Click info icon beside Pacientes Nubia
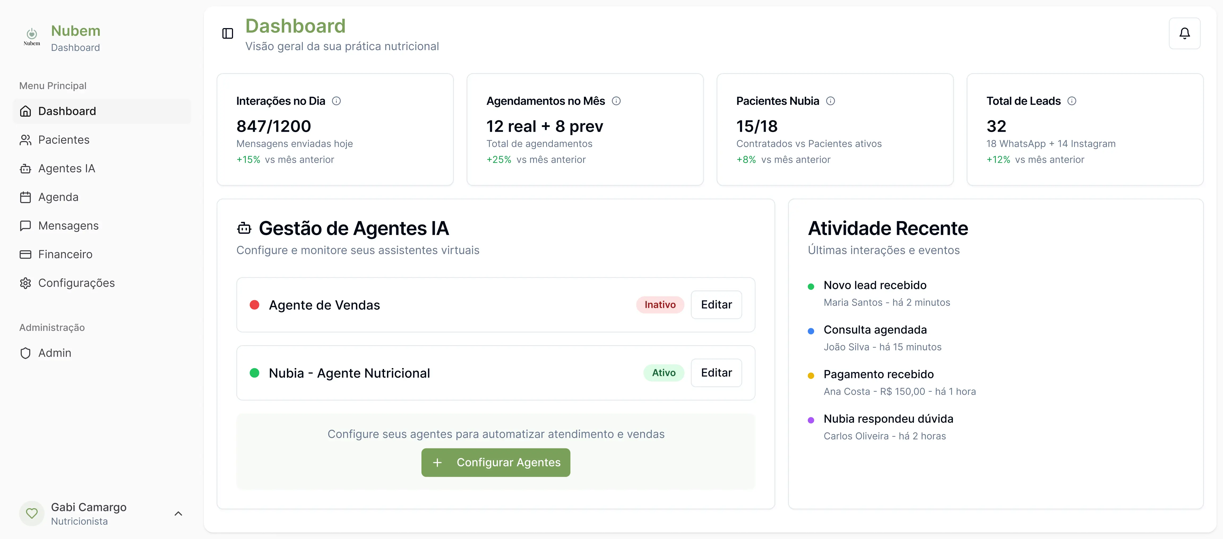1223x539 pixels. (x=830, y=101)
